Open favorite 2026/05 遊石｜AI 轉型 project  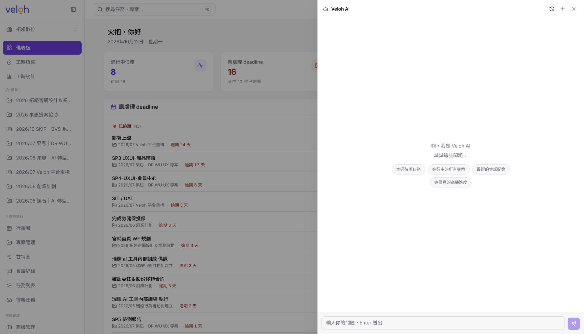pos(42,201)
